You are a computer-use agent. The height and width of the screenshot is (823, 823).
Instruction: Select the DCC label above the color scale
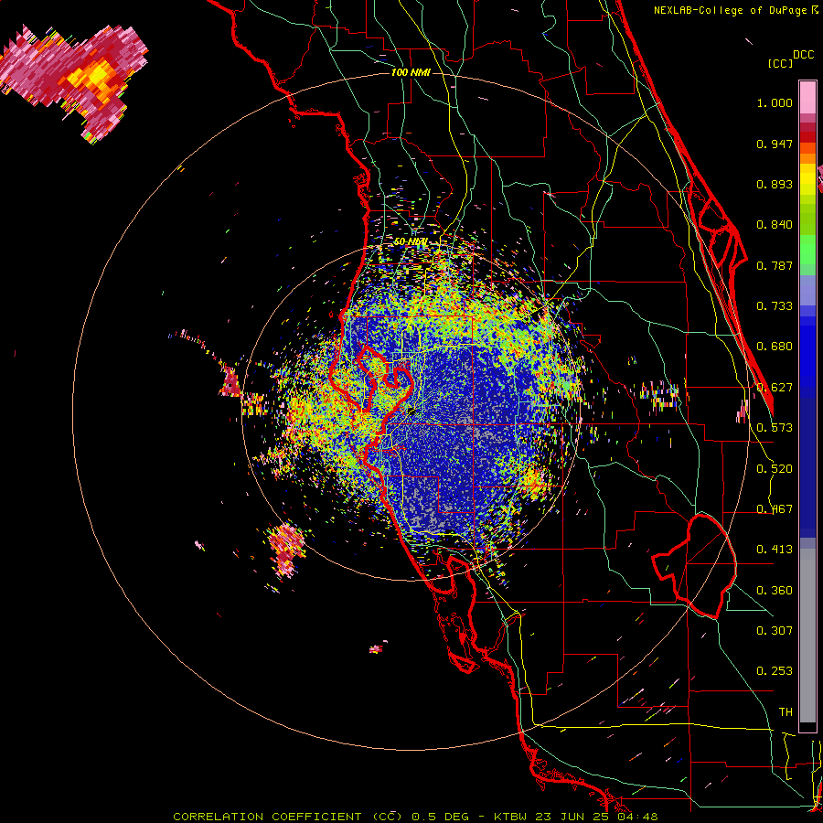803,55
